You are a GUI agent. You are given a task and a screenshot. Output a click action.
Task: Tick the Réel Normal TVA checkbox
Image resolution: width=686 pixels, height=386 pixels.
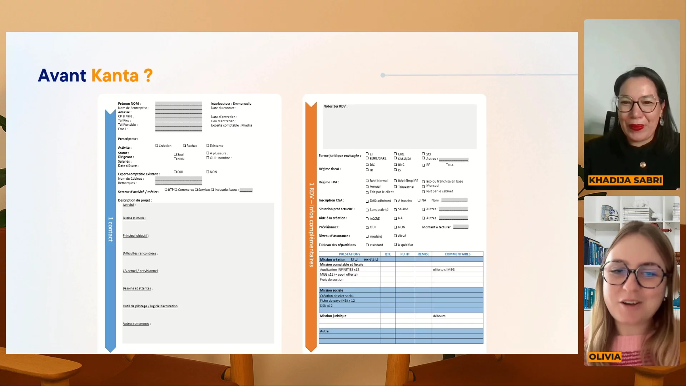[367, 180]
